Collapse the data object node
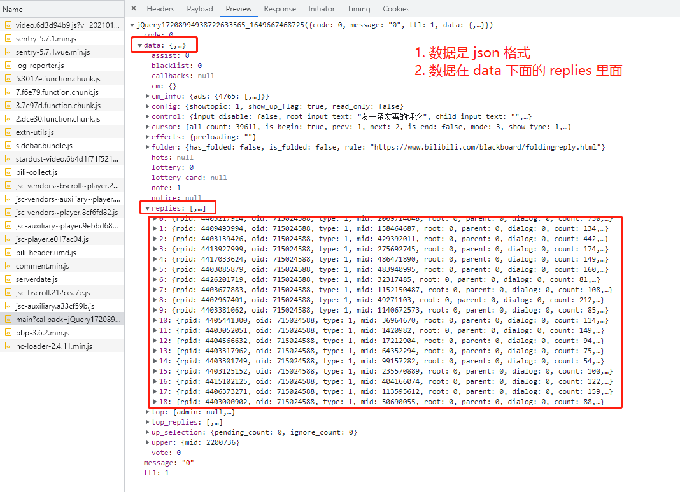The height and width of the screenshot is (492, 680). coord(140,46)
